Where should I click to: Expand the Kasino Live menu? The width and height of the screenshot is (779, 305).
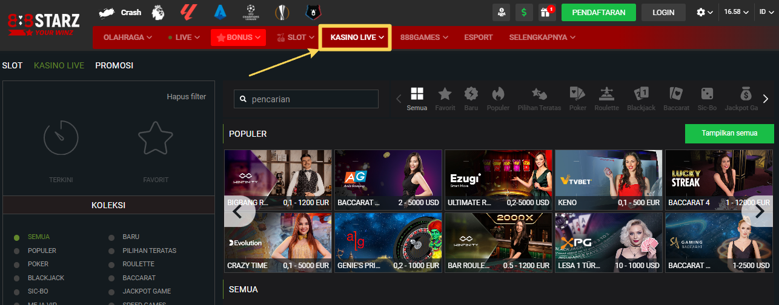pos(357,38)
